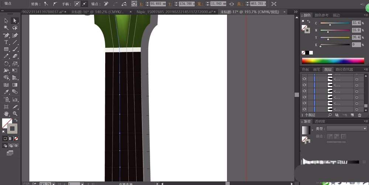369x185 pixels.
Task: Click the reference point locator grid
Action: [134, 4]
